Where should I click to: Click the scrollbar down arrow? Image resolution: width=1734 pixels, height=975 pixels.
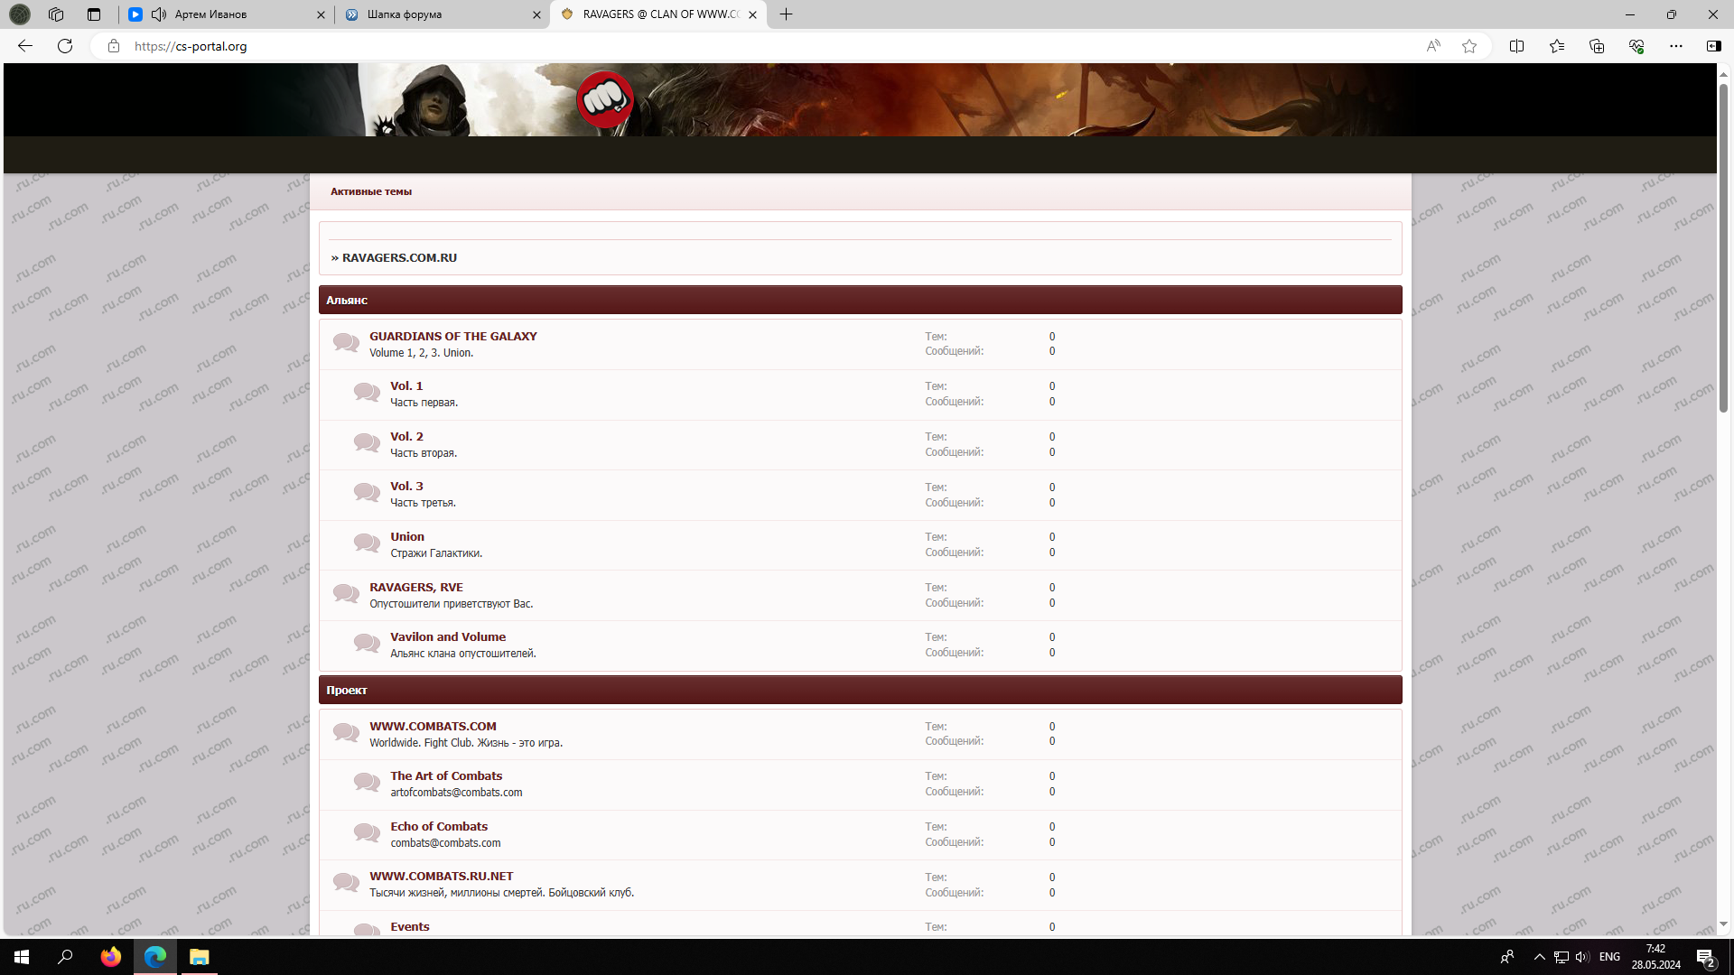[1723, 924]
